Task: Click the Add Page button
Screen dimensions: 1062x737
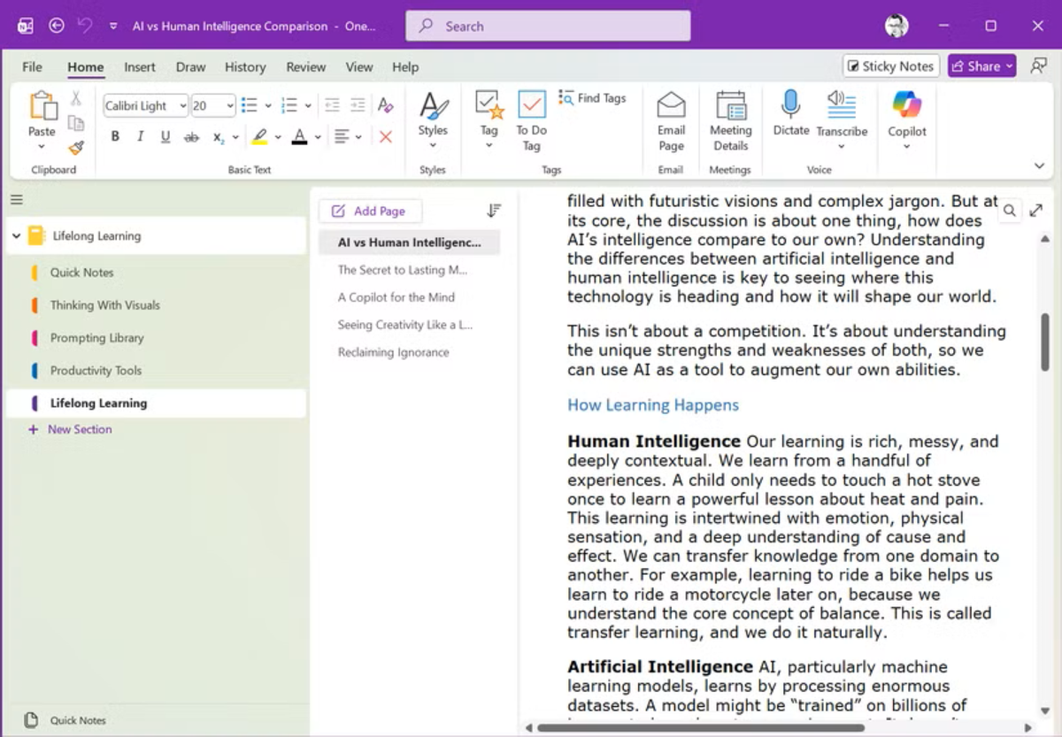Action: [x=370, y=211]
